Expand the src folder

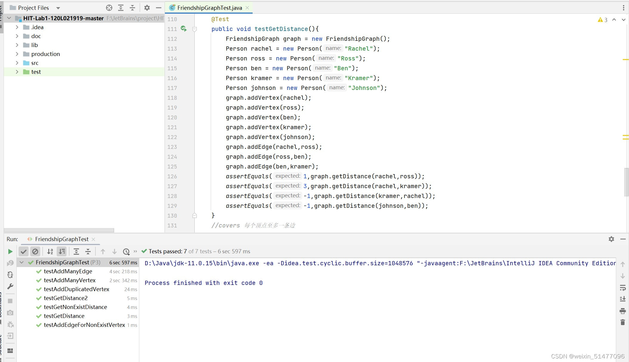point(17,63)
